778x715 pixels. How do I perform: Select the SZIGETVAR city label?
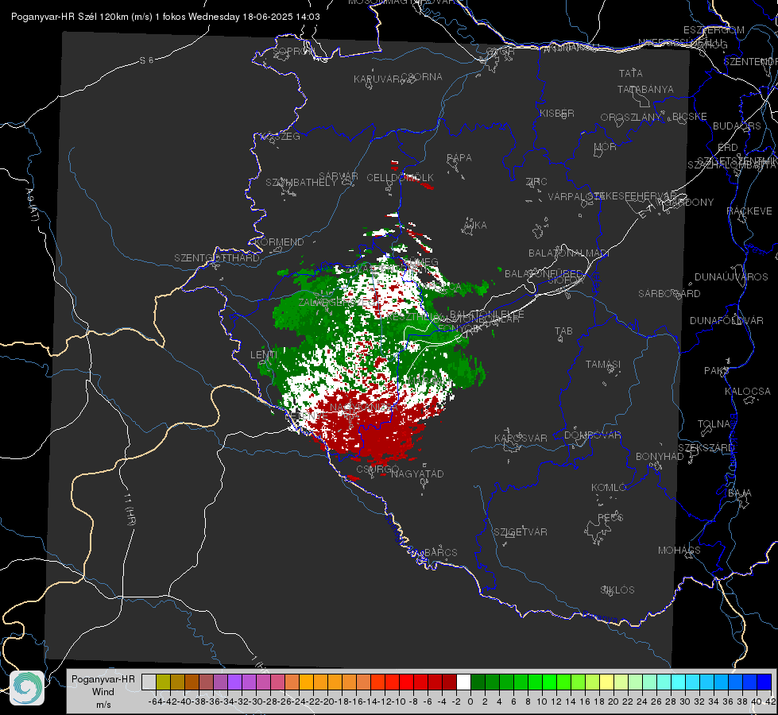coord(521,531)
